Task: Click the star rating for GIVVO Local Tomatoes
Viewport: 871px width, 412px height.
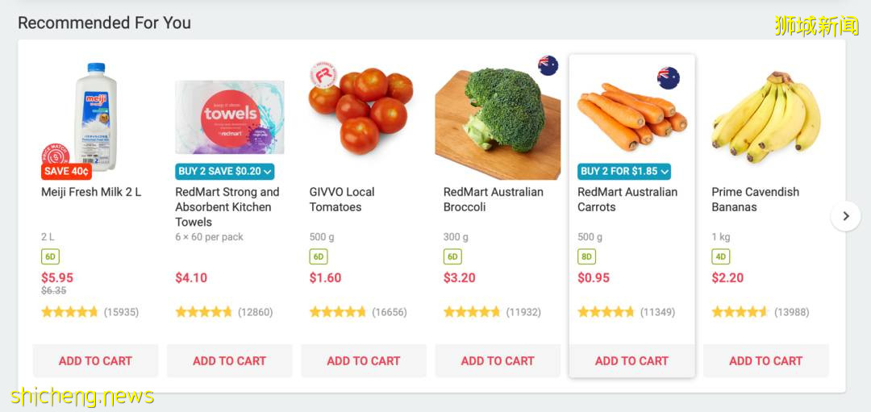Action: 338,312
